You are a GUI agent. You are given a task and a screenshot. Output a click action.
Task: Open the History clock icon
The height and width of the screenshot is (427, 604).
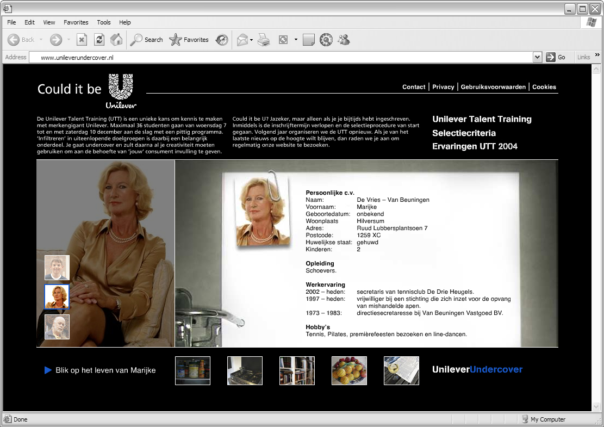[221, 40]
